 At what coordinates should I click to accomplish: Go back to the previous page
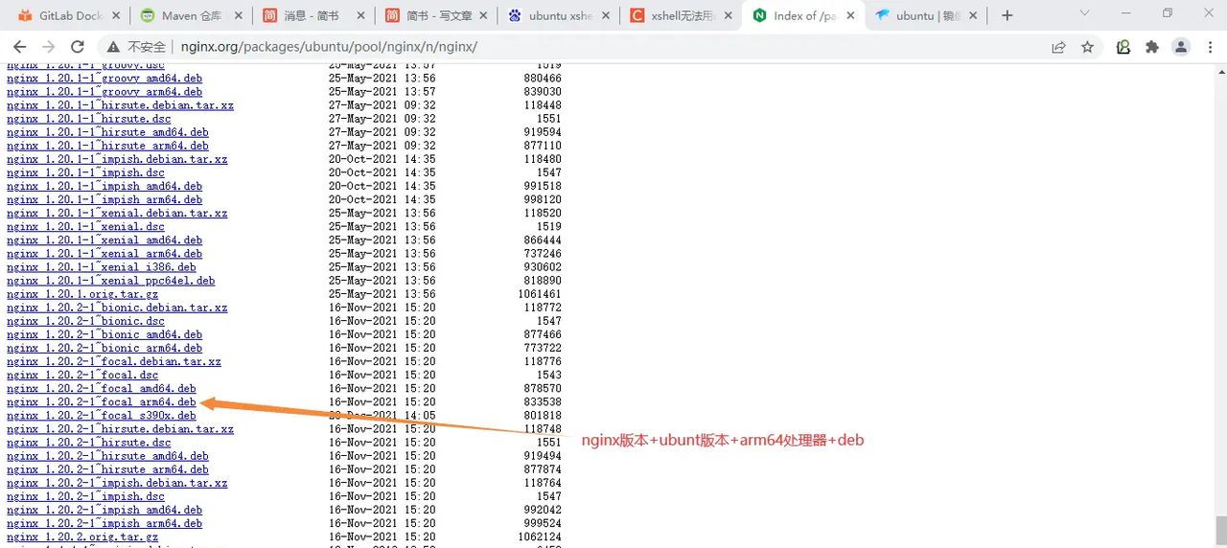[x=19, y=47]
